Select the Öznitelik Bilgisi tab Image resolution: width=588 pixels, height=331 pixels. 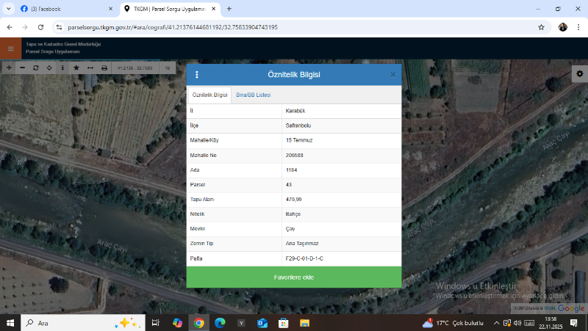point(209,95)
